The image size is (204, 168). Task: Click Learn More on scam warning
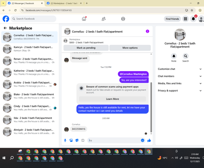pyautogui.click(x=113, y=99)
